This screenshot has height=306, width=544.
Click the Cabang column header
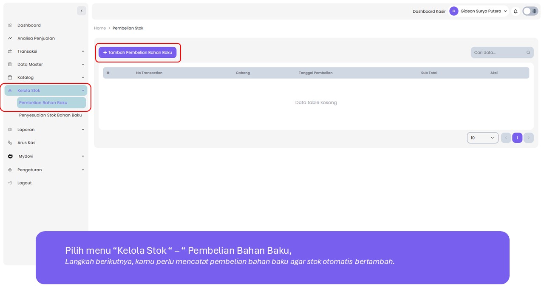coord(243,73)
